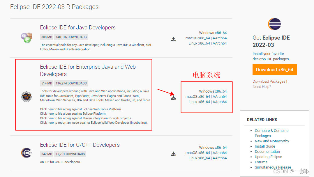Open Compare & Combine Packages link
This screenshot has width=314, height=177.
(x=271, y=133)
